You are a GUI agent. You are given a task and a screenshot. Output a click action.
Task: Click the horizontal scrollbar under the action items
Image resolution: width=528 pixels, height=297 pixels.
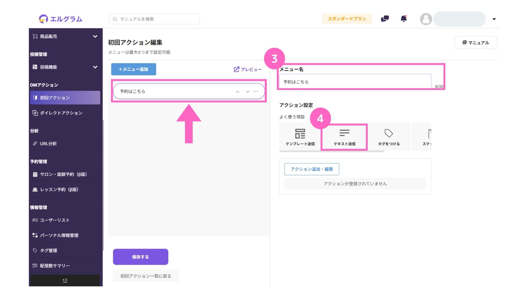(x=332, y=151)
